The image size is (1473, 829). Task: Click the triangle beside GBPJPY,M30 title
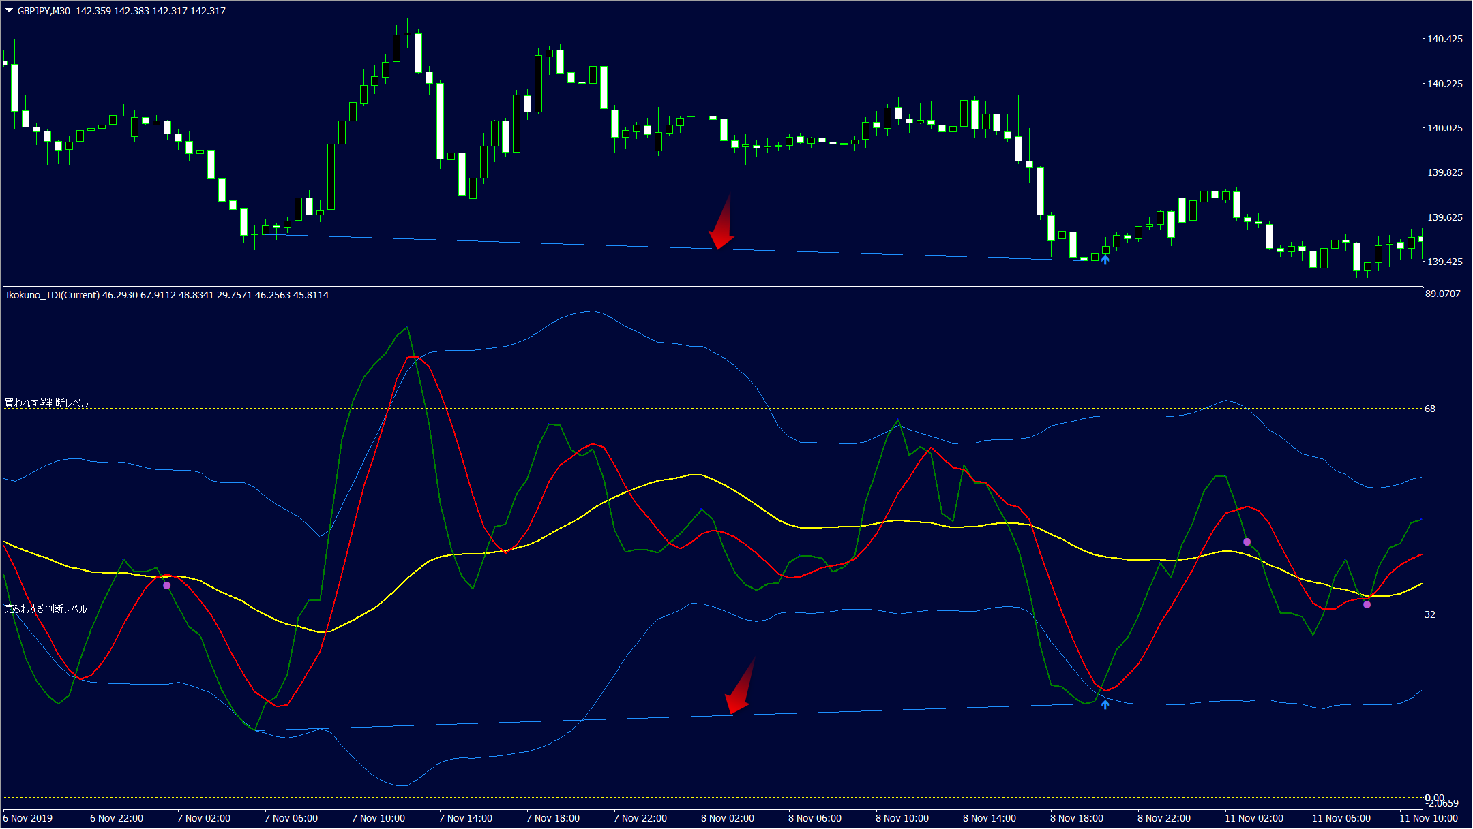(10, 11)
